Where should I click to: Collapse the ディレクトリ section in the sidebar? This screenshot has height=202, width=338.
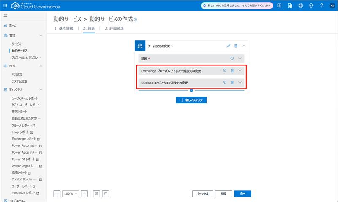41,90
